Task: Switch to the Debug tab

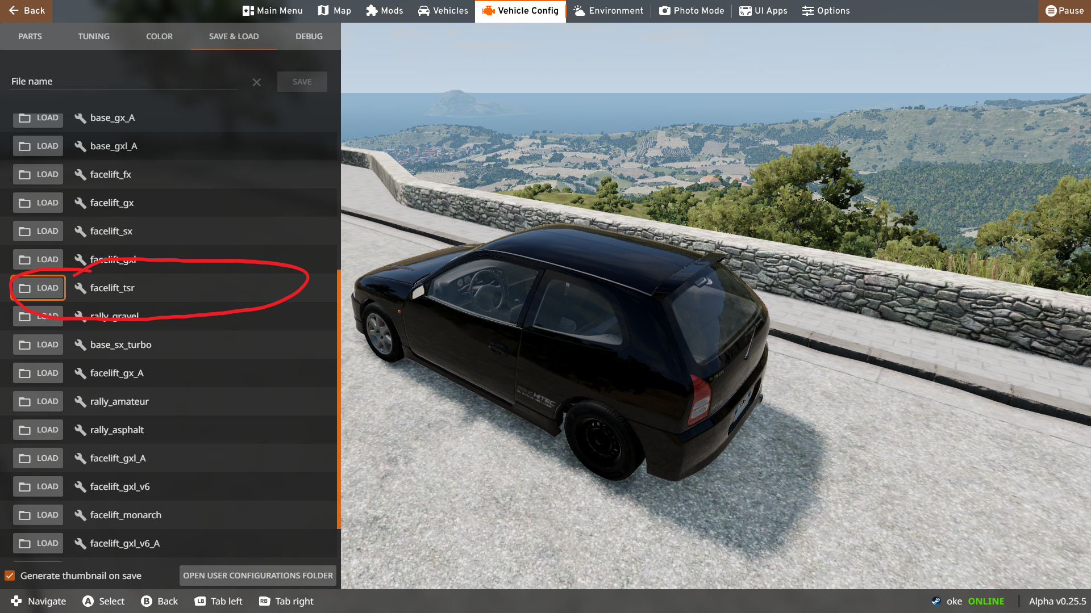Action: coord(309,36)
